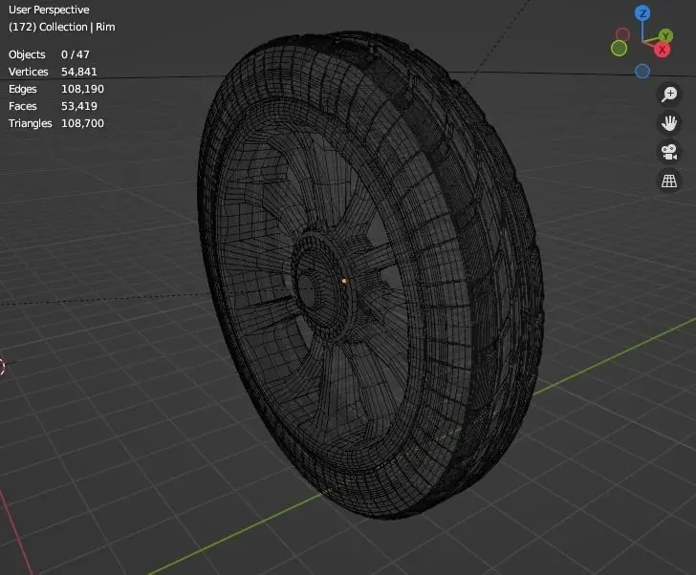Toggle the camera view icon

(669, 152)
